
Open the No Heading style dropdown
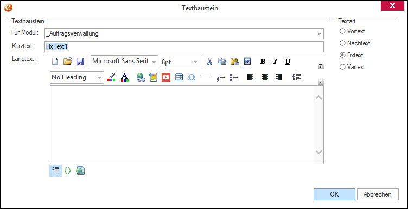pyautogui.click(x=99, y=77)
